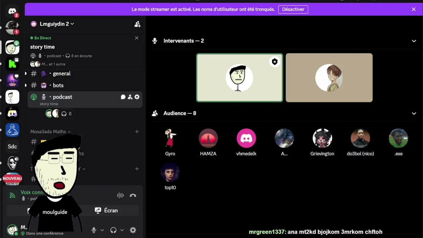Open Discord direct messages home icon
The width and height of the screenshot is (423, 238).
[x=12, y=12]
